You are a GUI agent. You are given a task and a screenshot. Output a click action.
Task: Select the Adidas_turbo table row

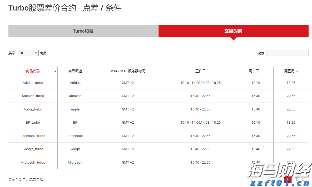[33, 83]
